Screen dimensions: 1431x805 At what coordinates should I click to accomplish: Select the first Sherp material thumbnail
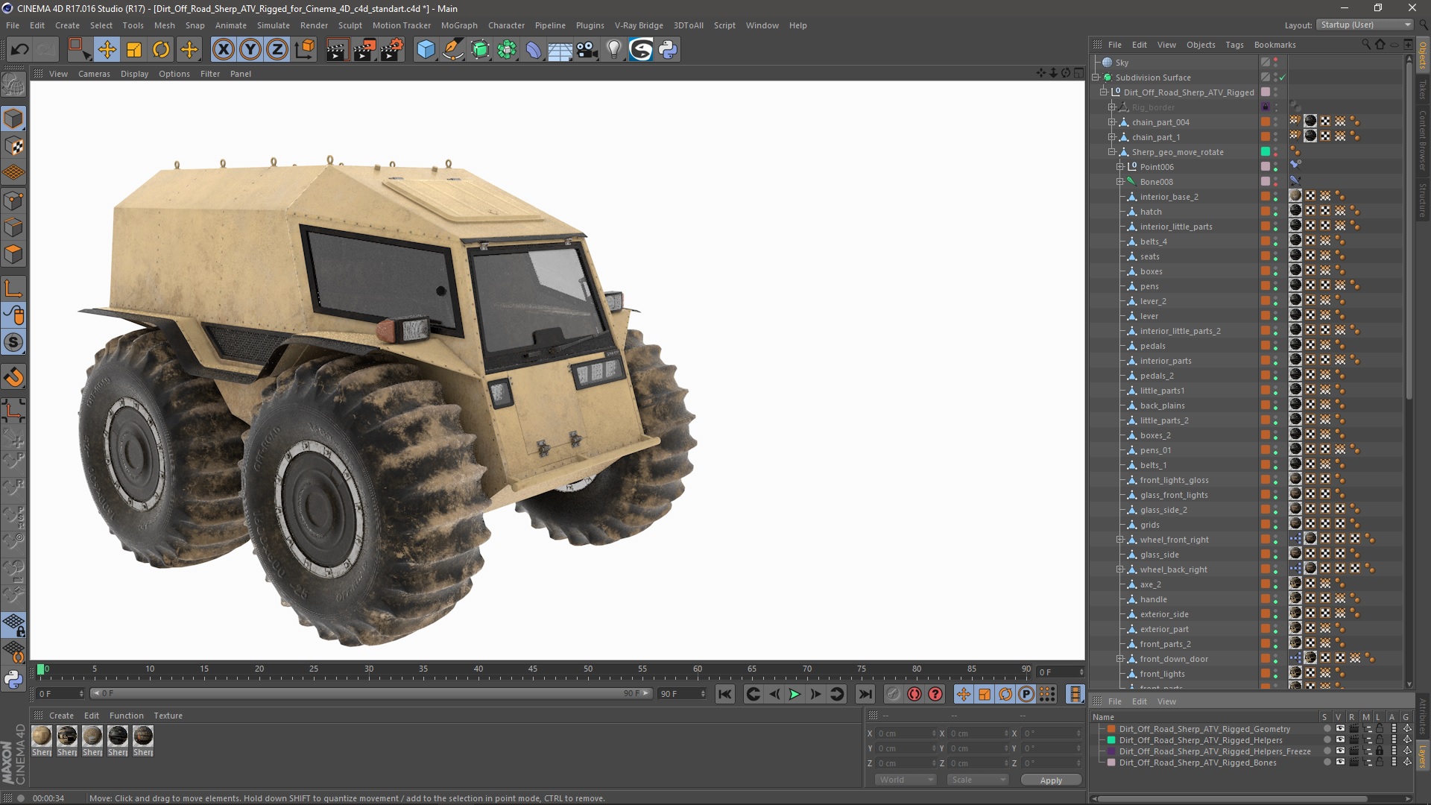pos(42,736)
